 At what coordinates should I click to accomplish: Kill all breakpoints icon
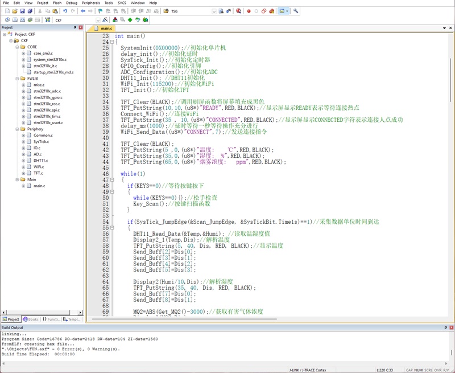point(272,11)
